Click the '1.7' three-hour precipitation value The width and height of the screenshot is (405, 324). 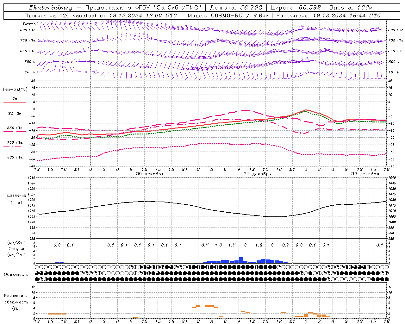[232, 245]
